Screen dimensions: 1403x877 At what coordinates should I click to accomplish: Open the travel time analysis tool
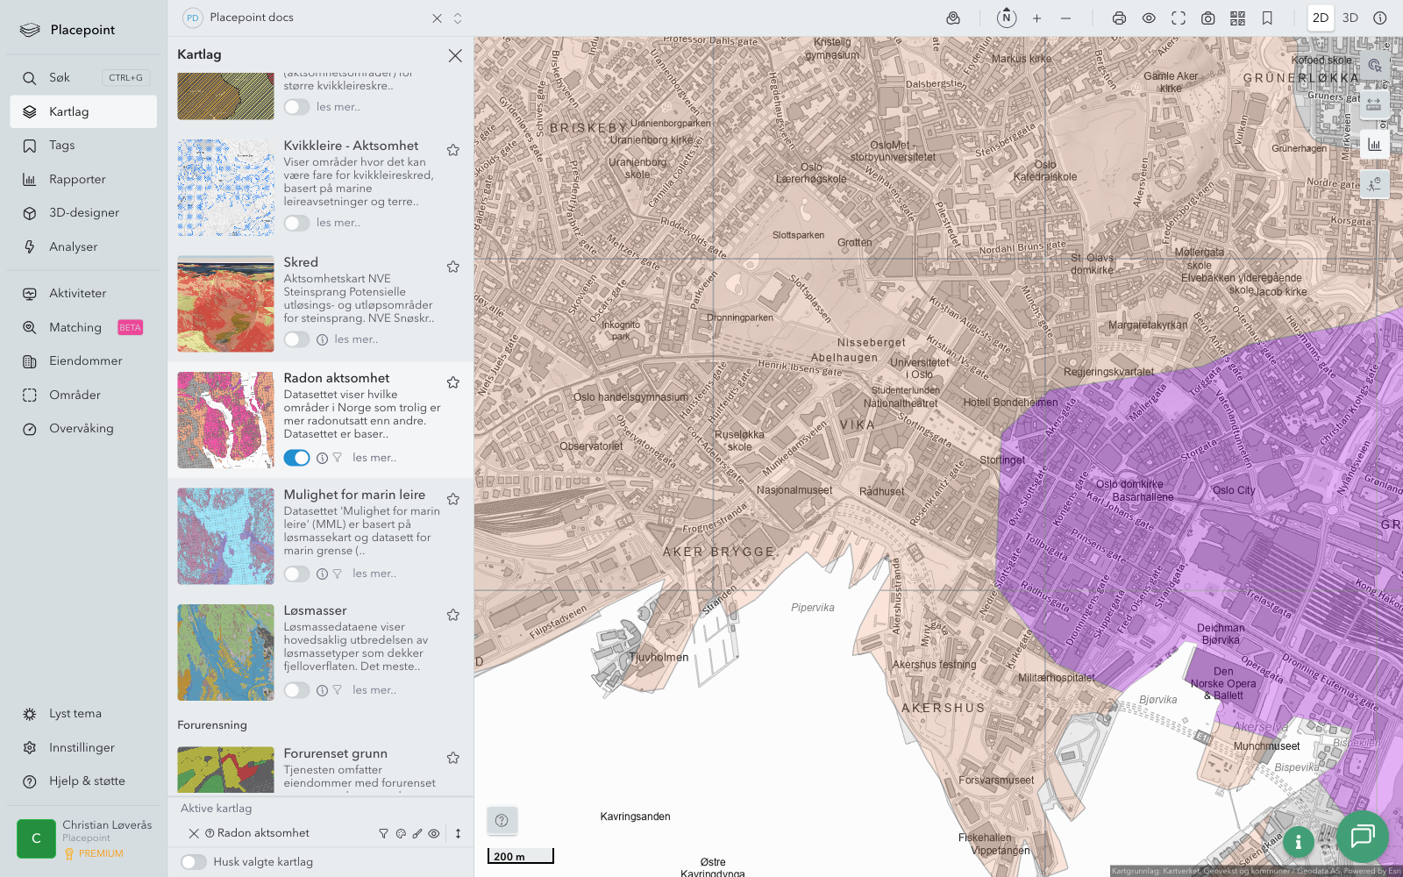(x=1374, y=184)
